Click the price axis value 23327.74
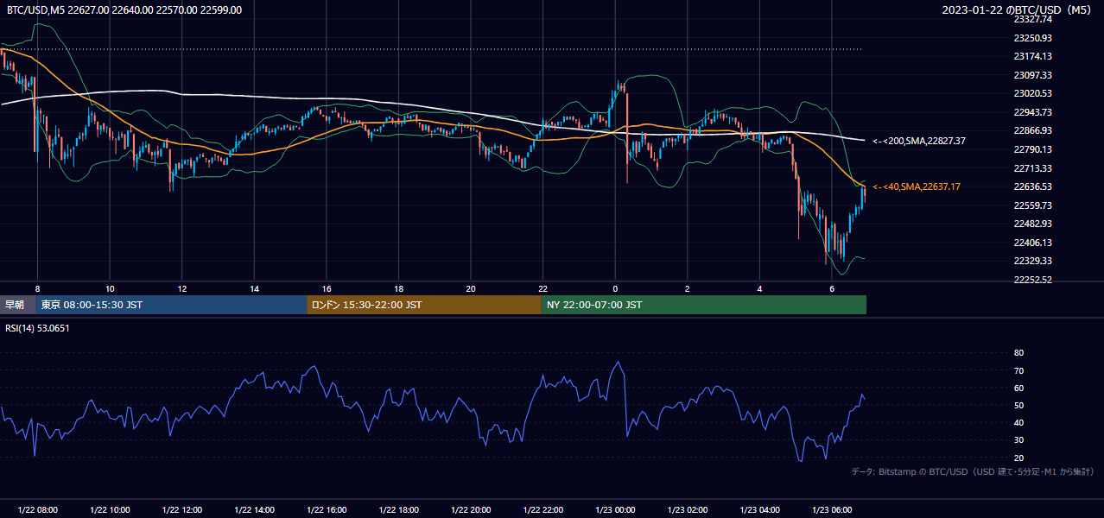Image resolution: width=1104 pixels, height=518 pixels. (1032, 19)
